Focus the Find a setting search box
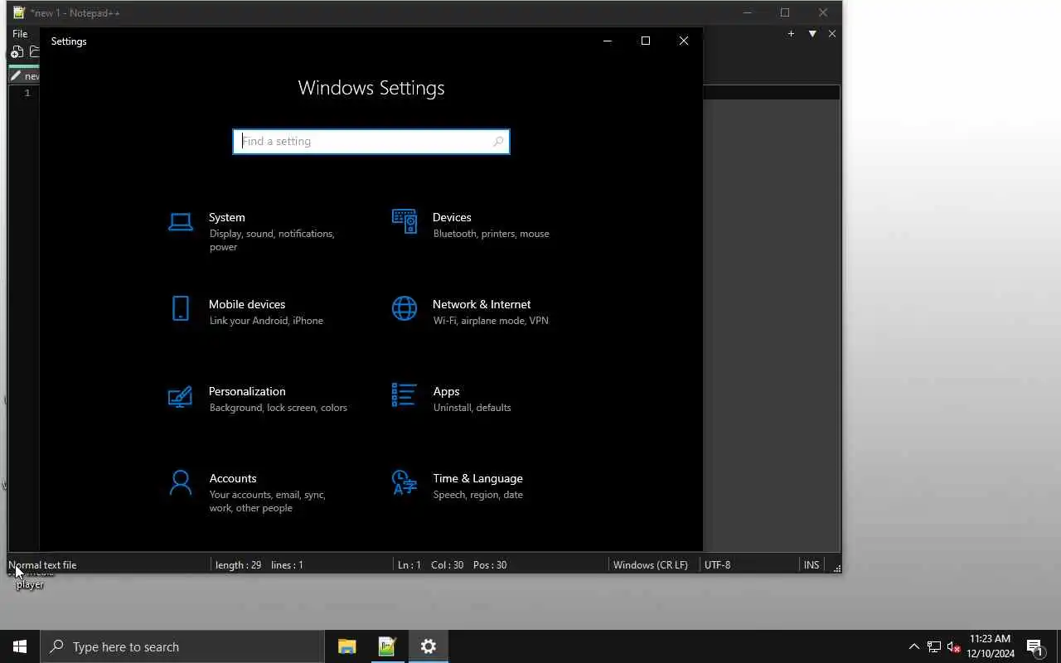This screenshot has width=1061, height=663. [x=371, y=142]
